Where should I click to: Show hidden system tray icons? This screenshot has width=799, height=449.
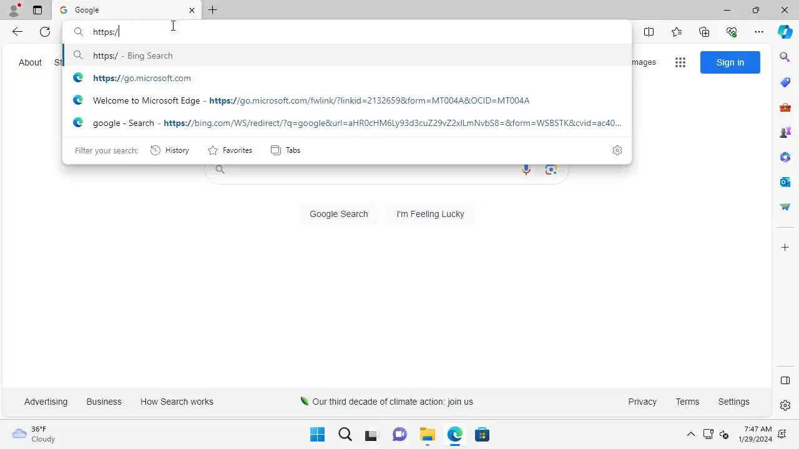click(690, 435)
